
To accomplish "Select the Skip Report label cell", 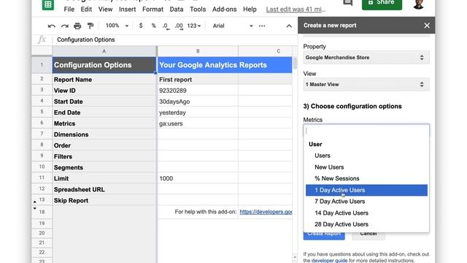I will tap(104, 201).
